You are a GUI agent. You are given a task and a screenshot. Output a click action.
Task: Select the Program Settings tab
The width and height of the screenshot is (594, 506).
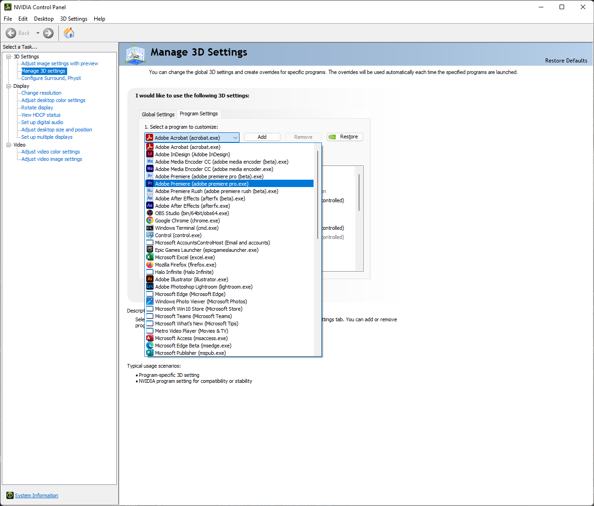click(199, 114)
